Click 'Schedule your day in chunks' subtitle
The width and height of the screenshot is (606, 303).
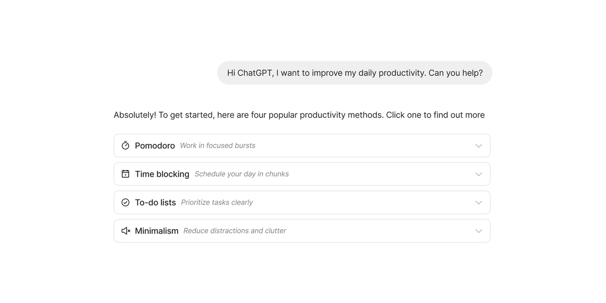point(242,174)
